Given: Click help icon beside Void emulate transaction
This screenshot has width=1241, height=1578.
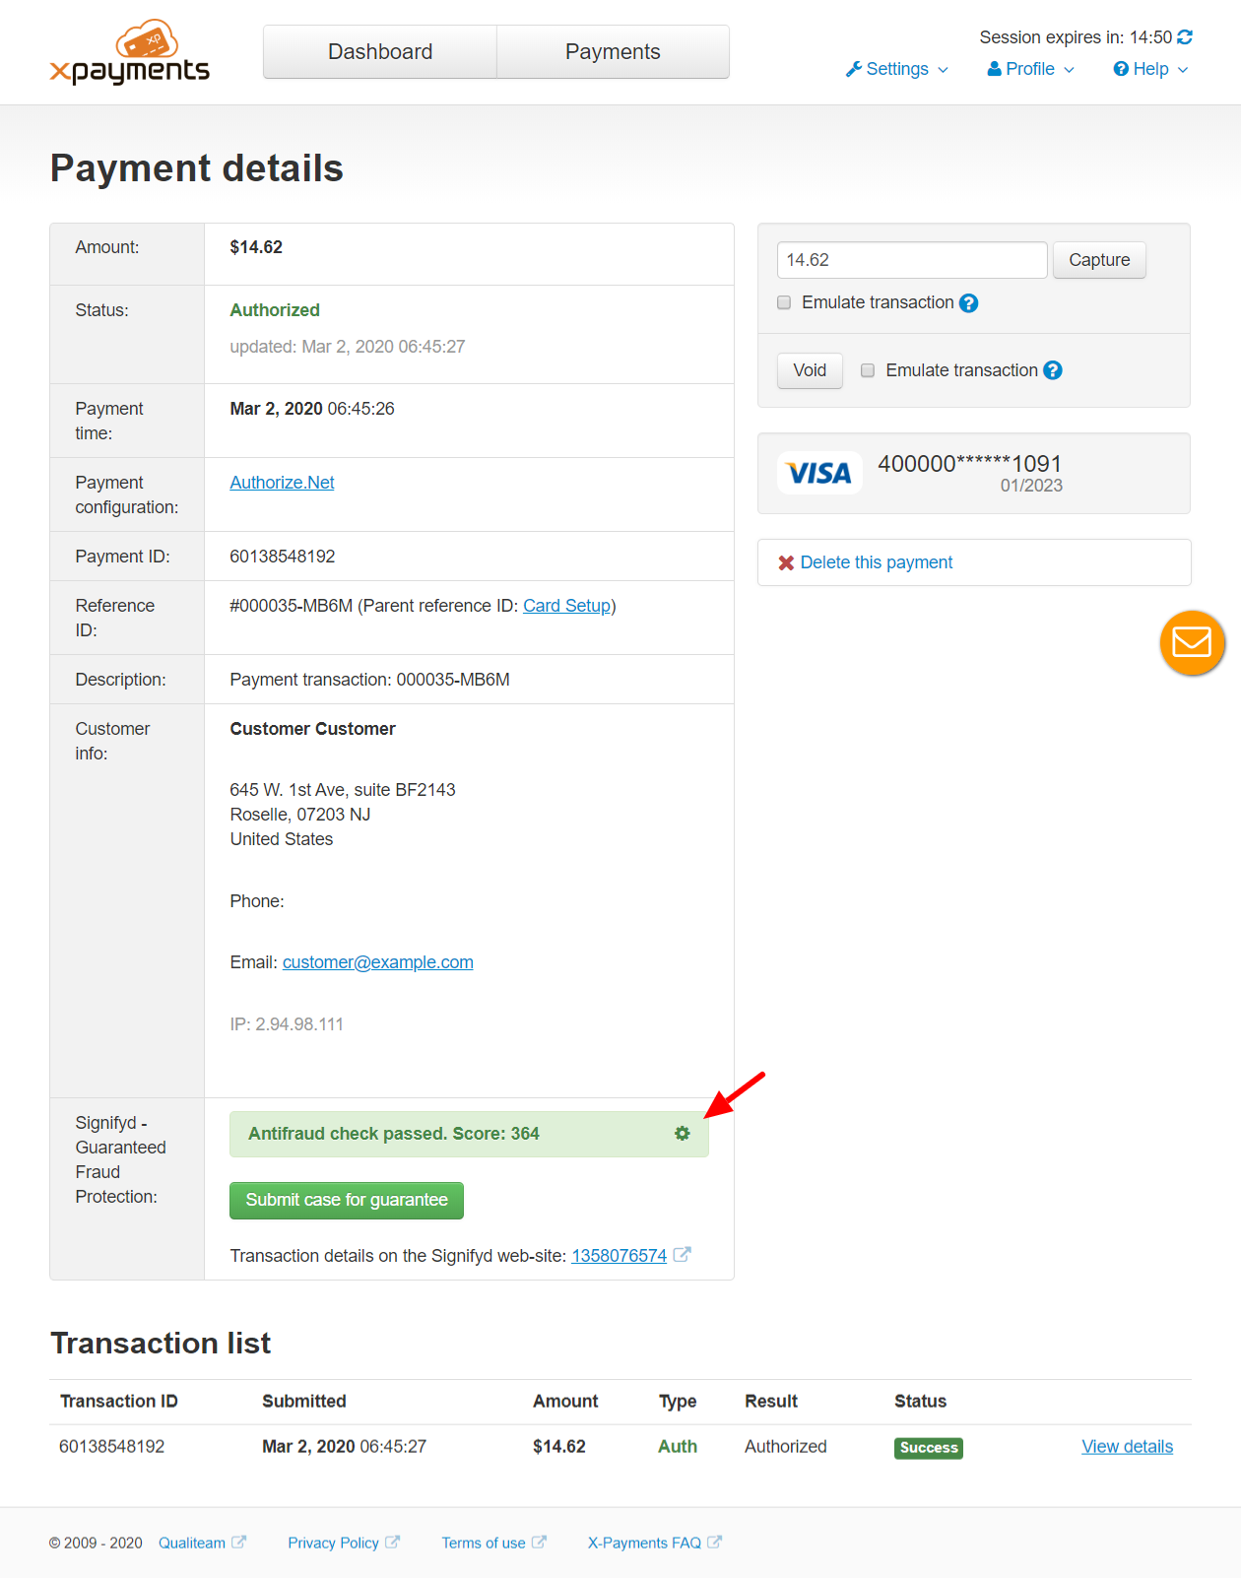Looking at the screenshot, I should [1053, 370].
